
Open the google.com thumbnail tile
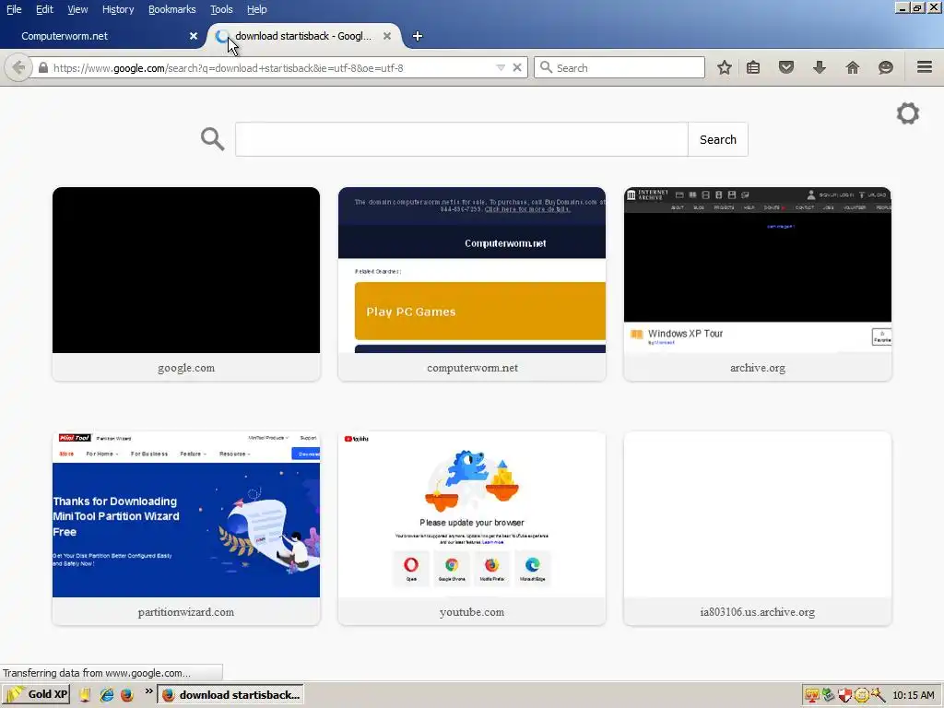point(186,284)
